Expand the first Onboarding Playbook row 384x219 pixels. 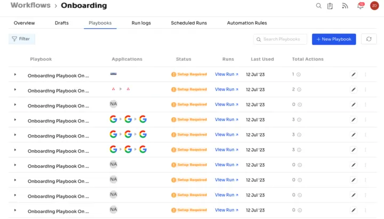[15, 75]
